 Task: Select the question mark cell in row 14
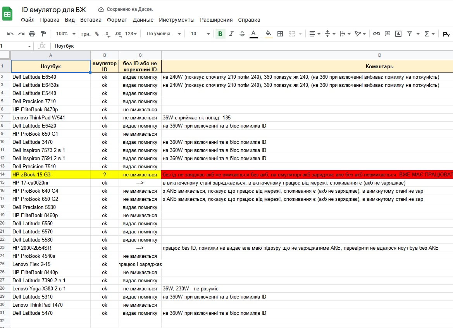point(105,174)
